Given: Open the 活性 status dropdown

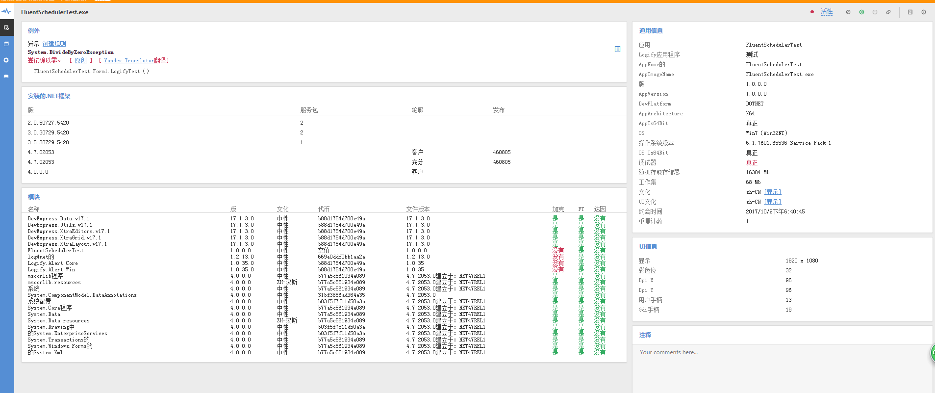Looking at the screenshot, I should (827, 12).
